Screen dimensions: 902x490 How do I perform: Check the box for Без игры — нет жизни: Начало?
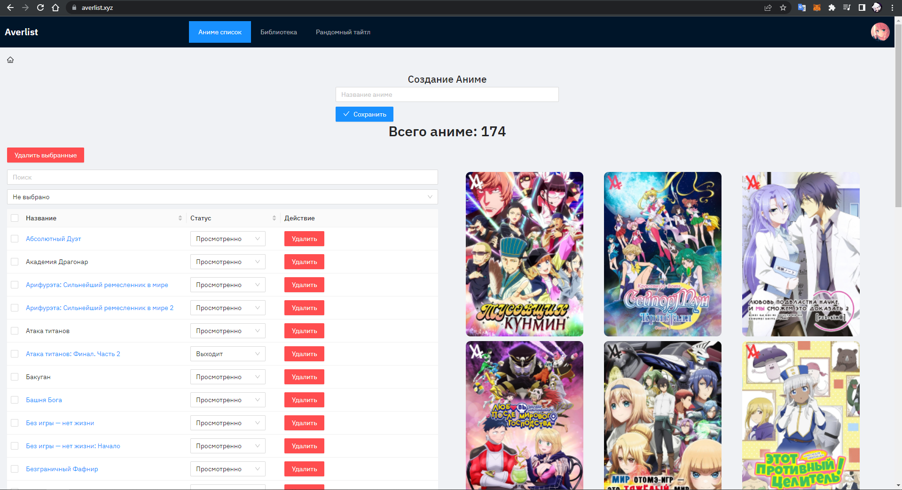(15, 446)
